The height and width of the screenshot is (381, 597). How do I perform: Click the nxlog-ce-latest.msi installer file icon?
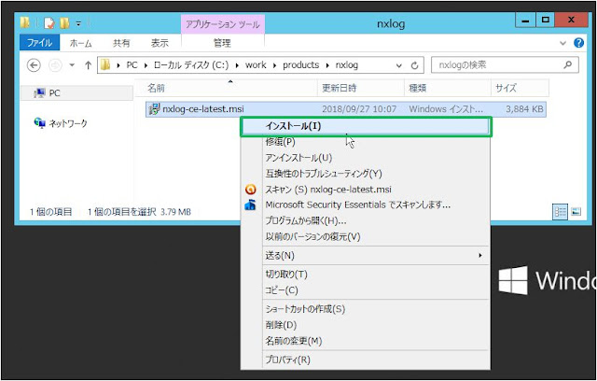point(154,109)
